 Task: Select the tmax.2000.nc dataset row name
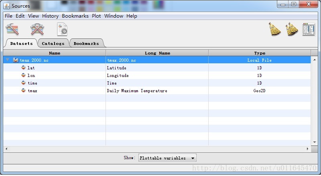tap(34, 60)
